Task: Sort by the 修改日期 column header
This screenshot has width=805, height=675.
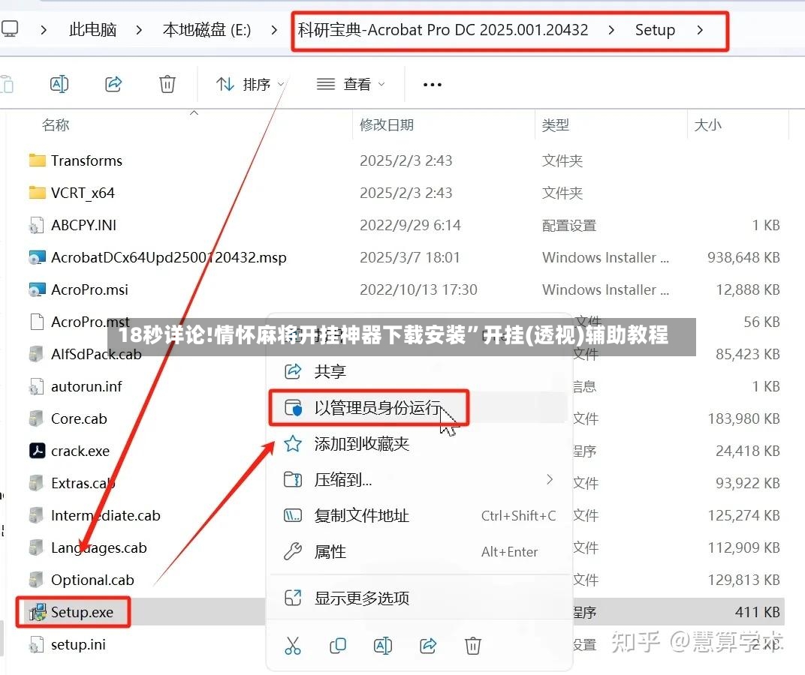Action: (387, 124)
